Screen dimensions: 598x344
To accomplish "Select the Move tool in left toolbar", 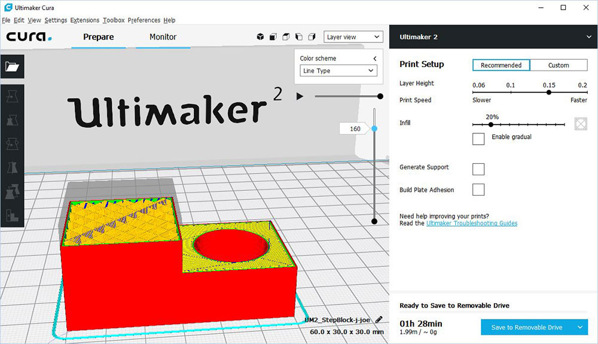I will click(x=12, y=96).
